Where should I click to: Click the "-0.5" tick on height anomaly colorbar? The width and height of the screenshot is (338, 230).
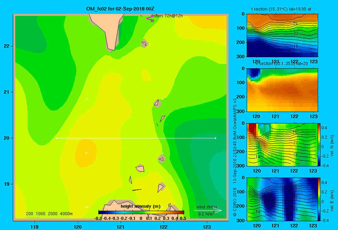[98, 218]
